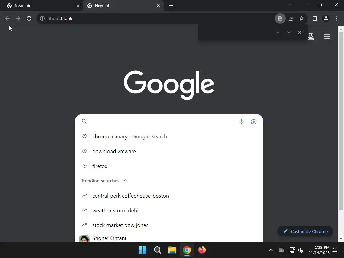The height and width of the screenshot is (258, 344).
Task: Click the find-in-page icon in address bar
Action: pyautogui.click(x=280, y=19)
